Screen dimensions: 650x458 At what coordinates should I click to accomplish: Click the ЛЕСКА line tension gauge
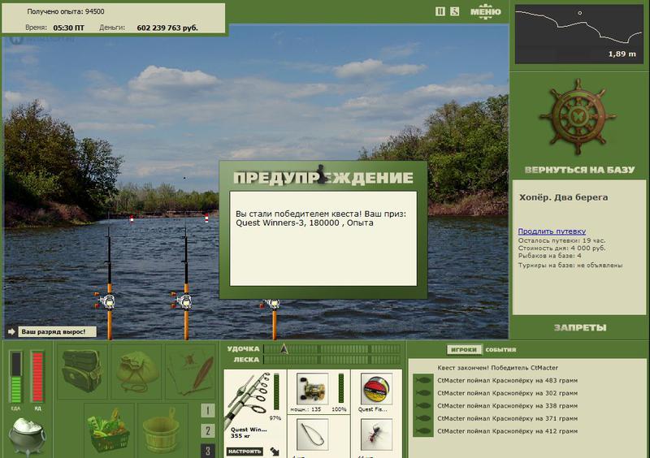pyautogui.click(x=331, y=360)
